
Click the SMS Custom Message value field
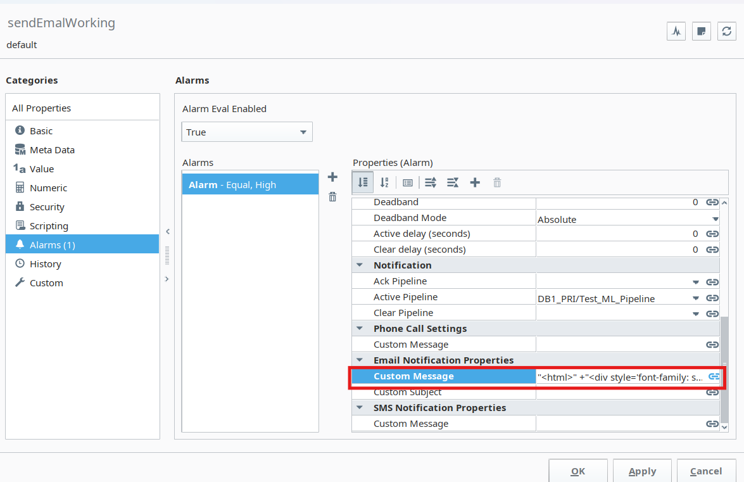(620, 424)
